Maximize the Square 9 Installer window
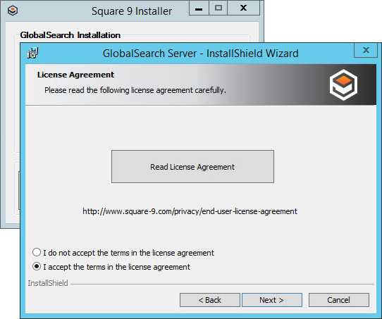Viewport: 382px width, 319px height. (x=218, y=8)
